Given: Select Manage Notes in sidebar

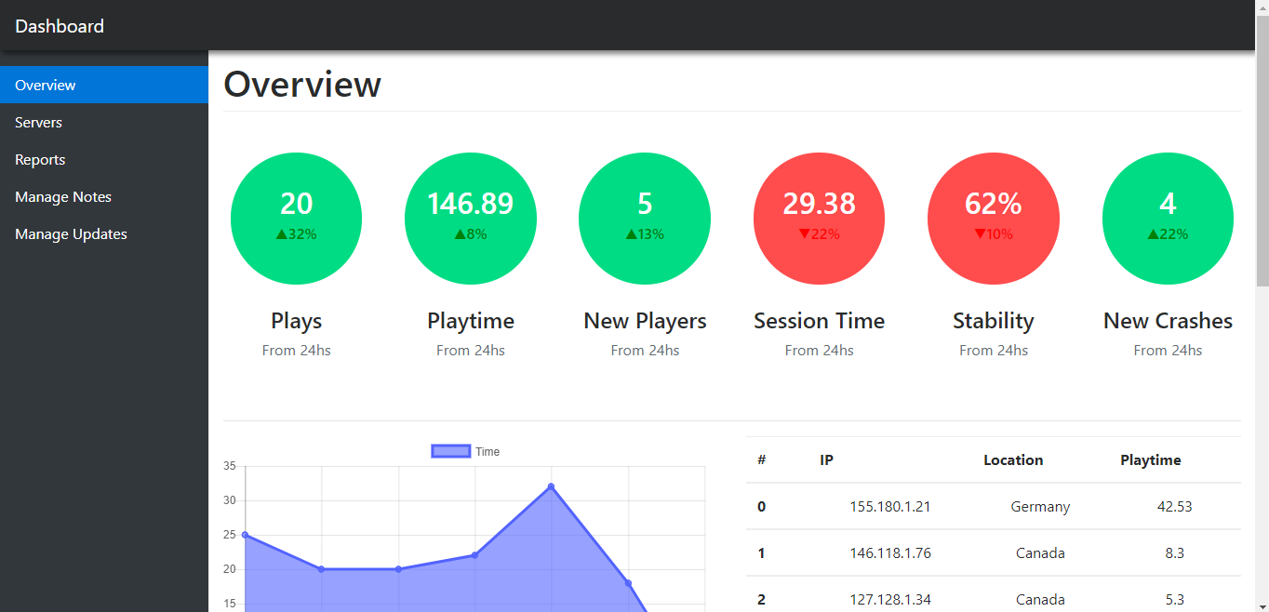Looking at the screenshot, I should coord(104,196).
